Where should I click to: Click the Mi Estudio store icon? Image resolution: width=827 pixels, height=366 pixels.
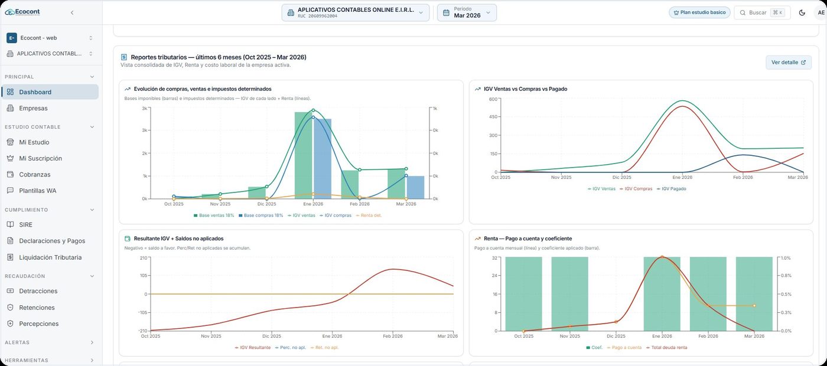click(x=10, y=142)
